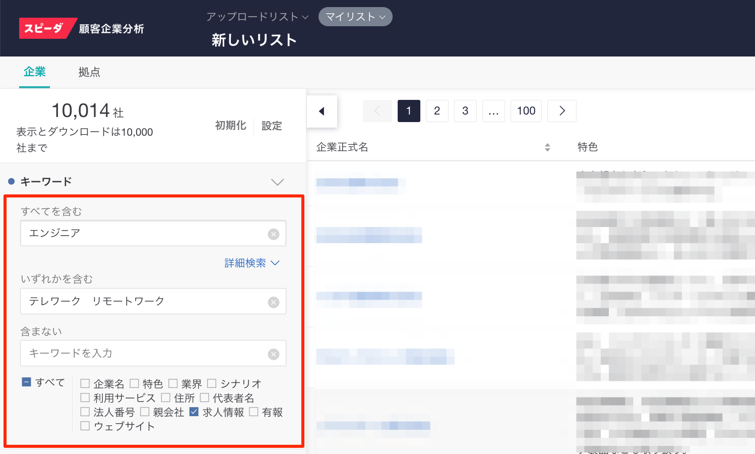Open the マイリスト dropdown
The image size is (755, 454).
[355, 17]
